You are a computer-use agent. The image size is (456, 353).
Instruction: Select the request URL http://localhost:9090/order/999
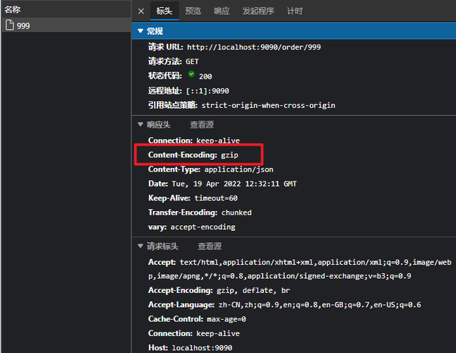pos(254,47)
